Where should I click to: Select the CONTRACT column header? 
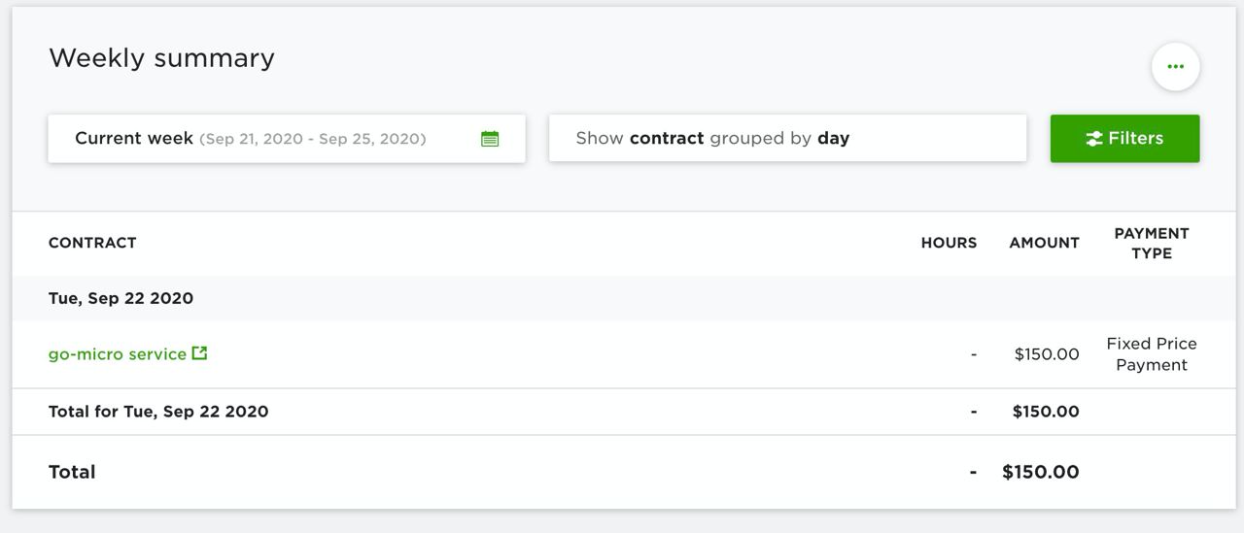pyautogui.click(x=92, y=243)
